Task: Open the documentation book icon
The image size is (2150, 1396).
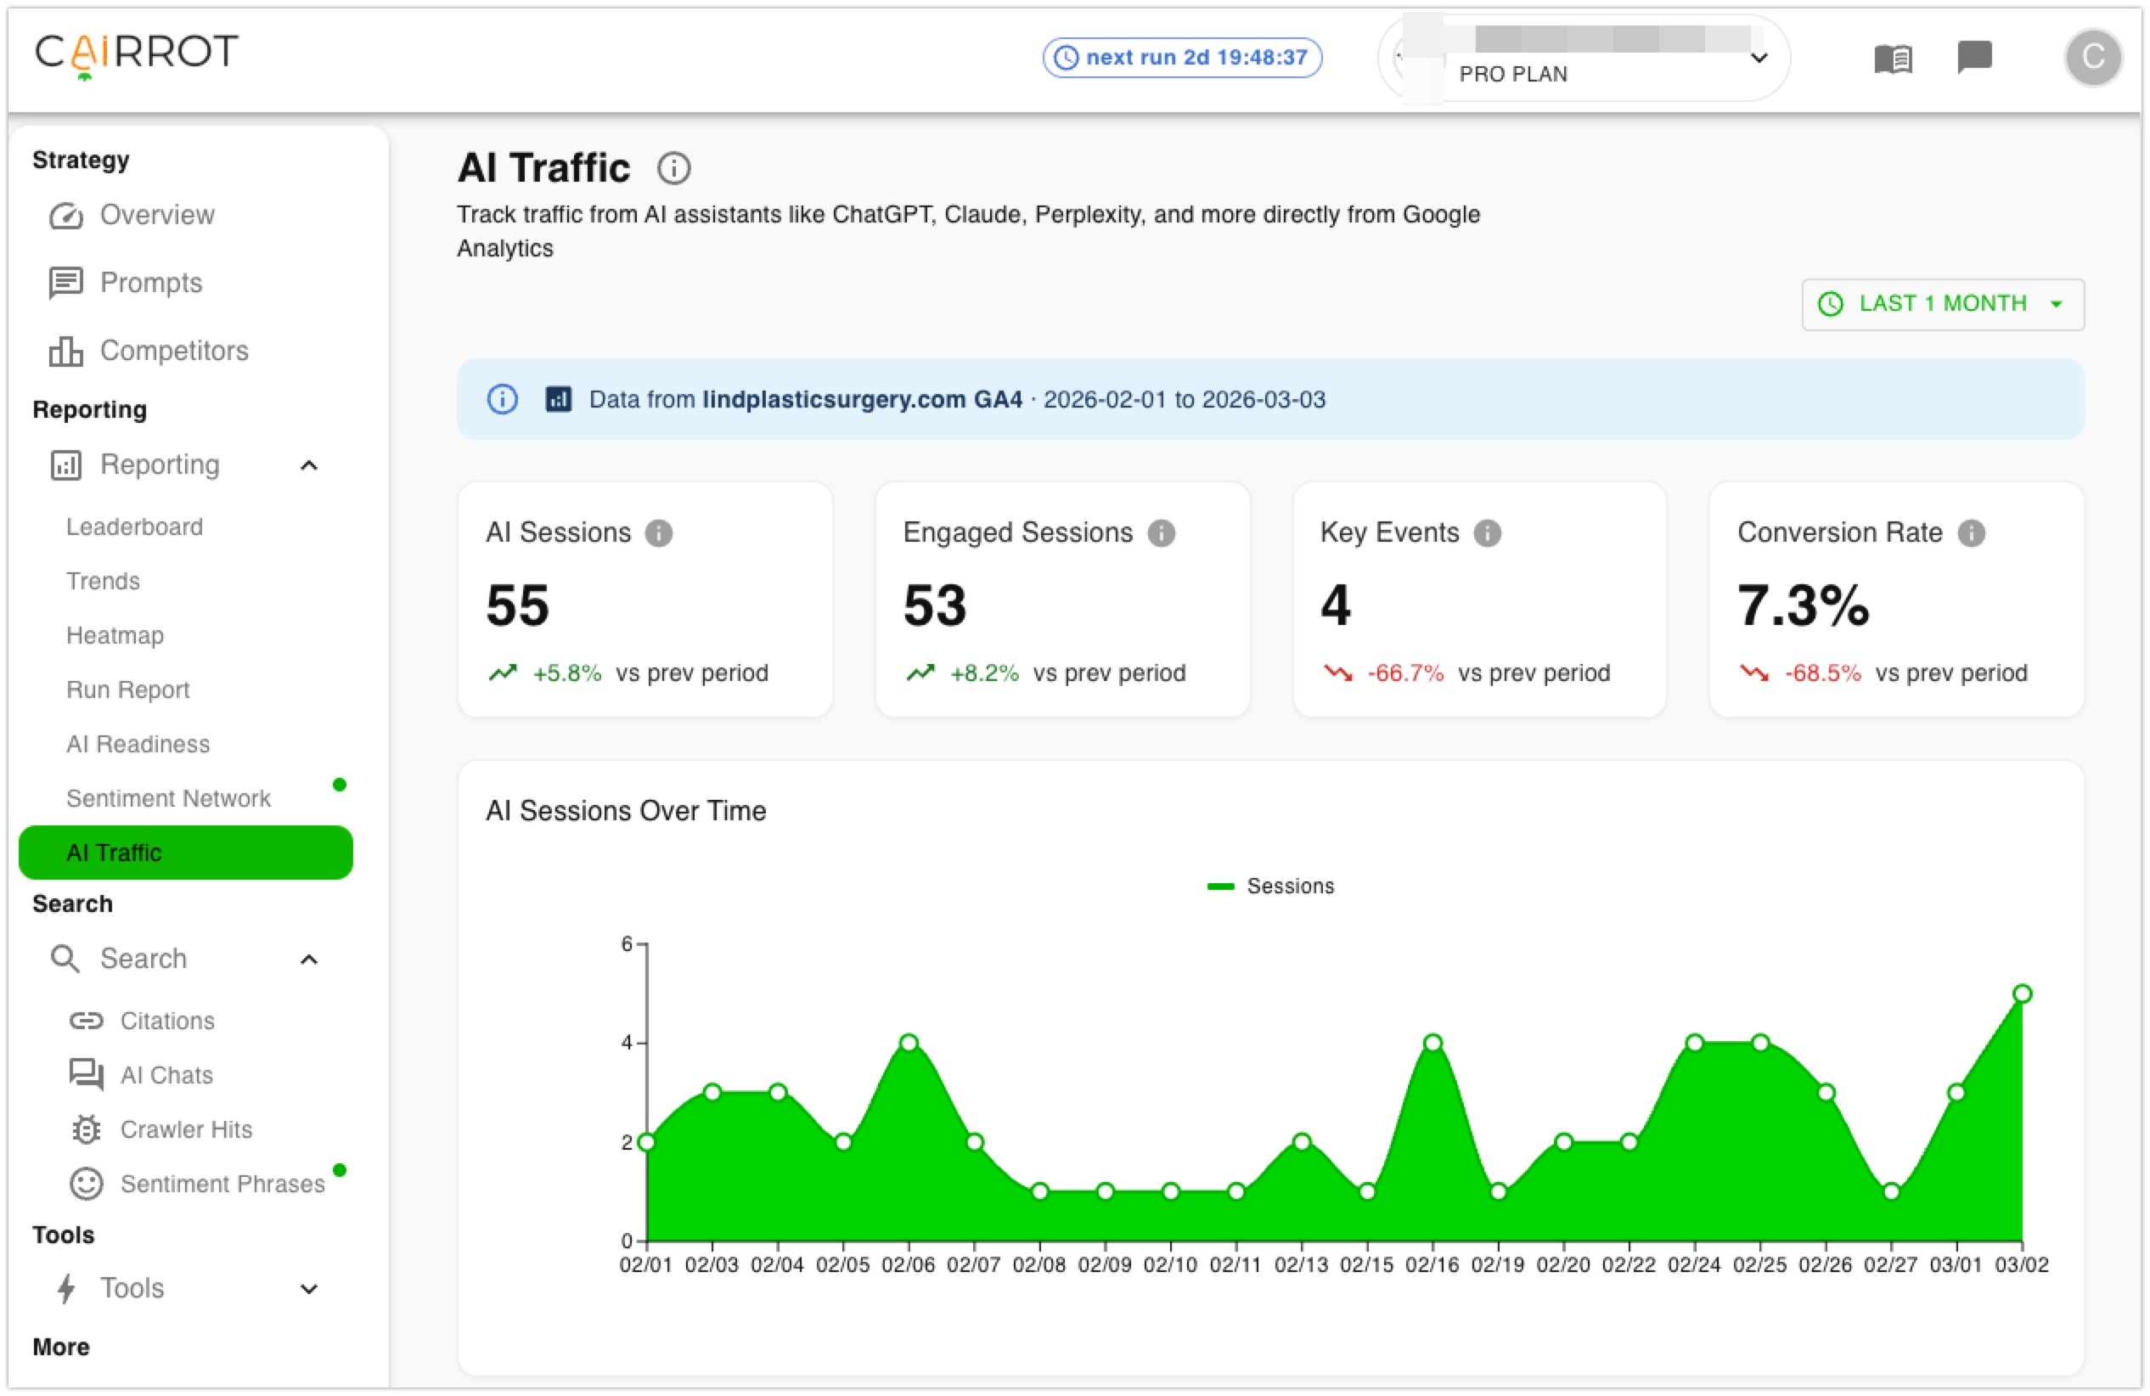Action: pyautogui.click(x=1894, y=58)
